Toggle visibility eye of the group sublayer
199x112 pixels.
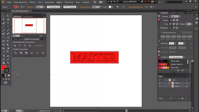[160, 83]
